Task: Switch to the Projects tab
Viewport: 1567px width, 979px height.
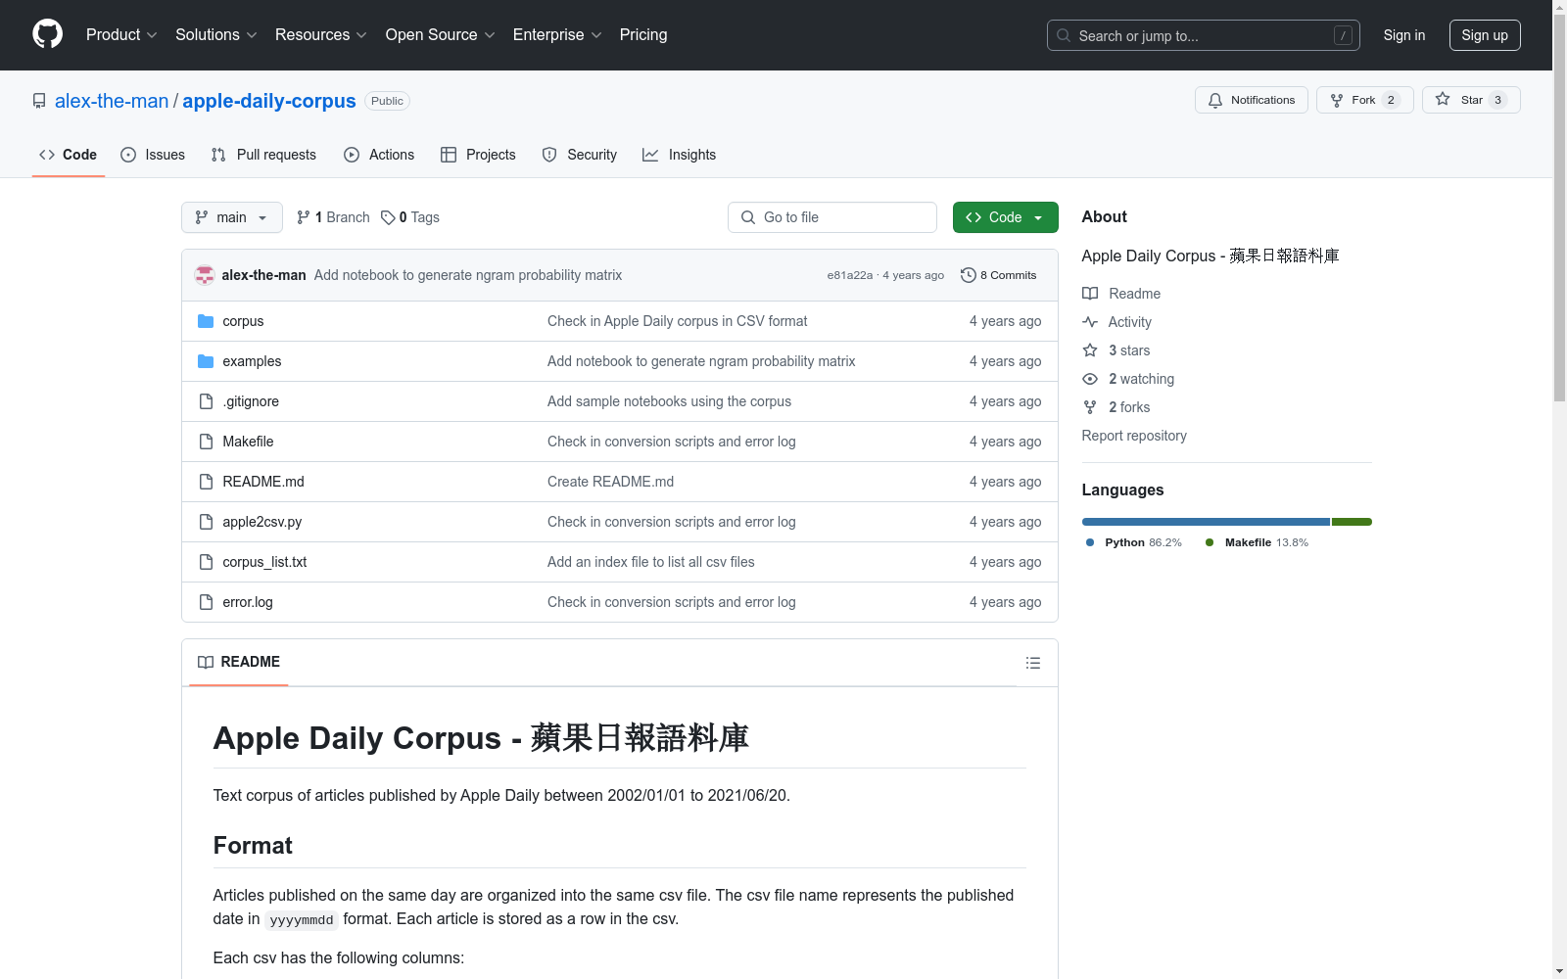Action: (478, 155)
